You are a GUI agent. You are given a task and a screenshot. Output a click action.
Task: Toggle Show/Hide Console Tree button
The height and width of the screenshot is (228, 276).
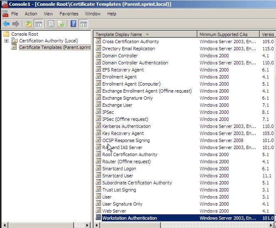39,24
